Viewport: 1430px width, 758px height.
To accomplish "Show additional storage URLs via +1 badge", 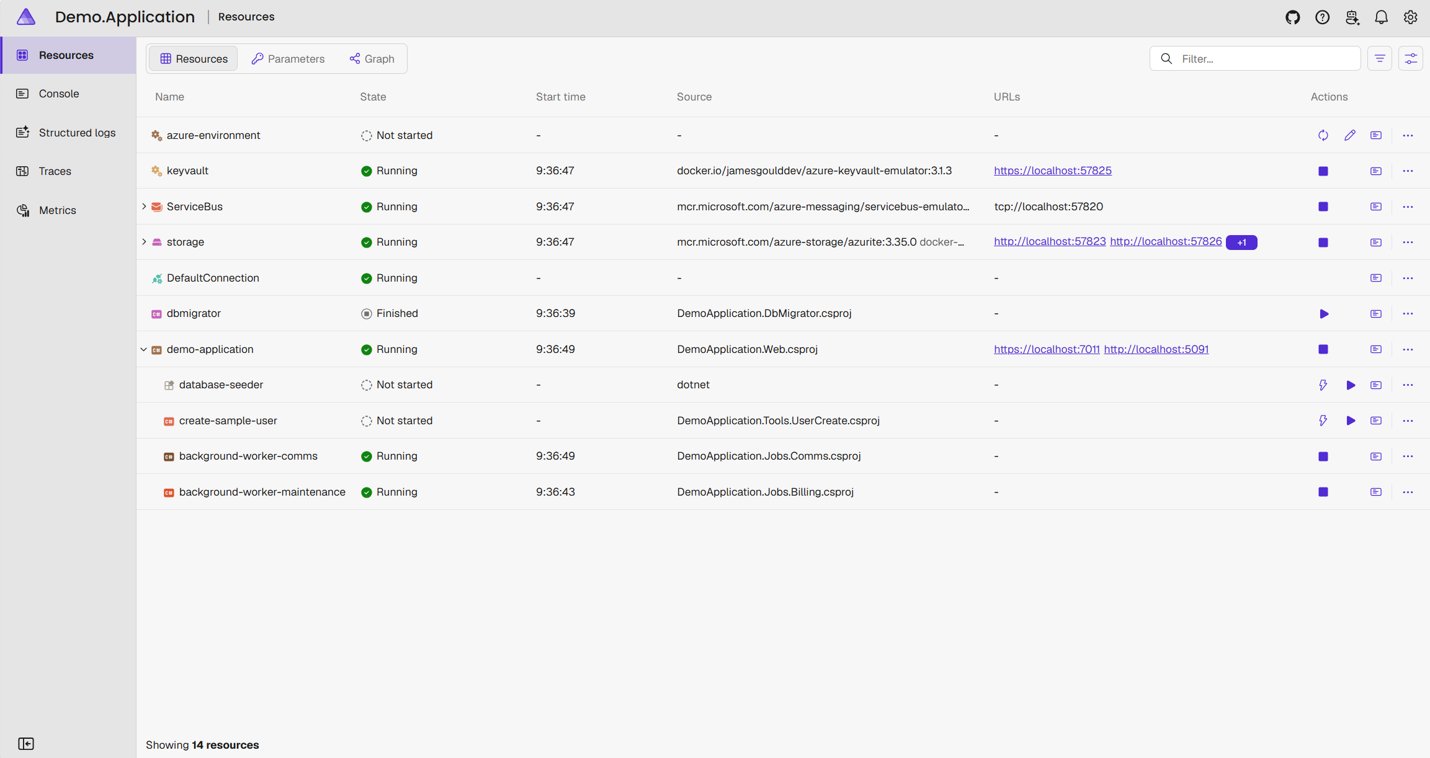I will (x=1241, y=243).
